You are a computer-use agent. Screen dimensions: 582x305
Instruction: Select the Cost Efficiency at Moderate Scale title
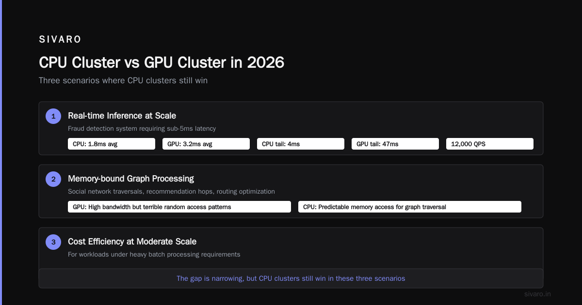[132, 242]
